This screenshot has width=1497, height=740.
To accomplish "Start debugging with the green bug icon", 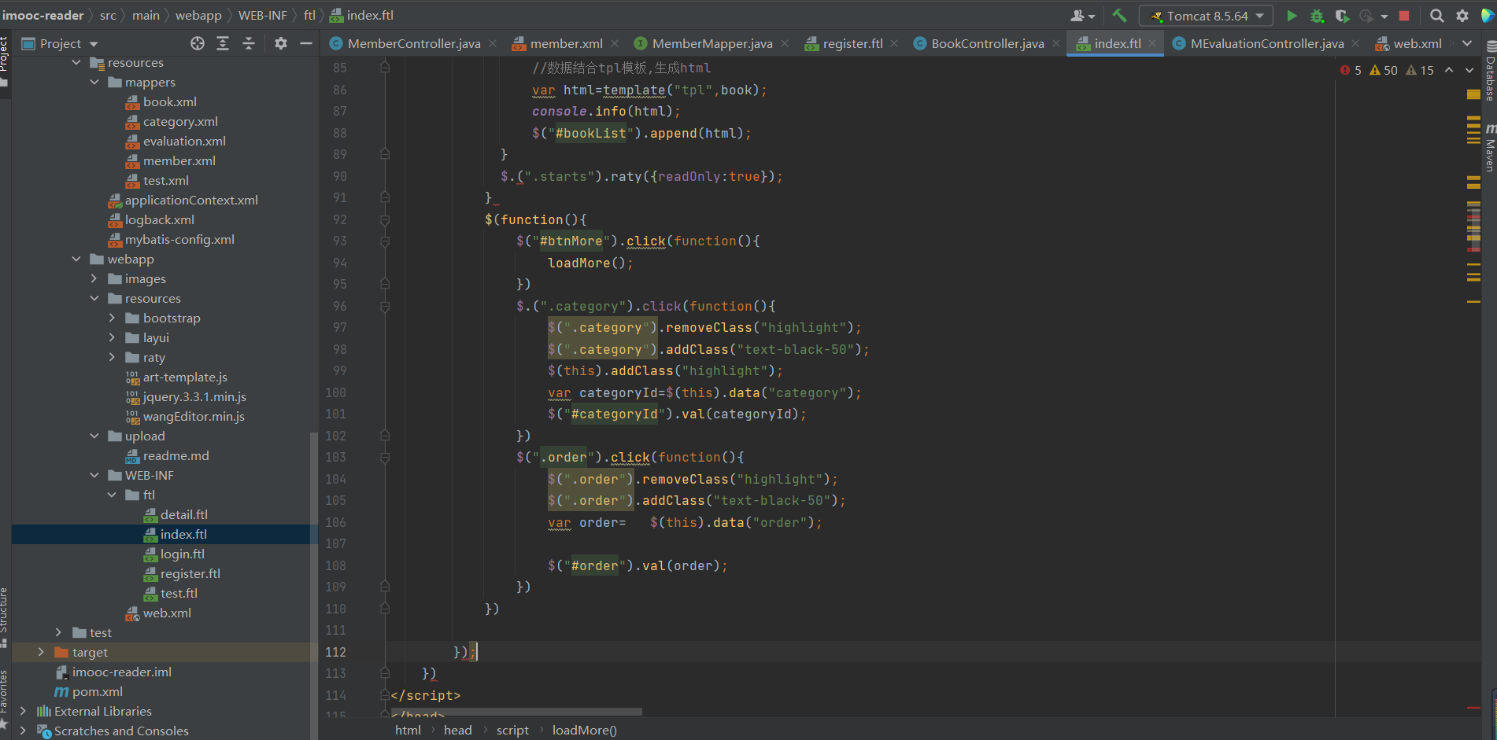I will tap(1317, 16).
